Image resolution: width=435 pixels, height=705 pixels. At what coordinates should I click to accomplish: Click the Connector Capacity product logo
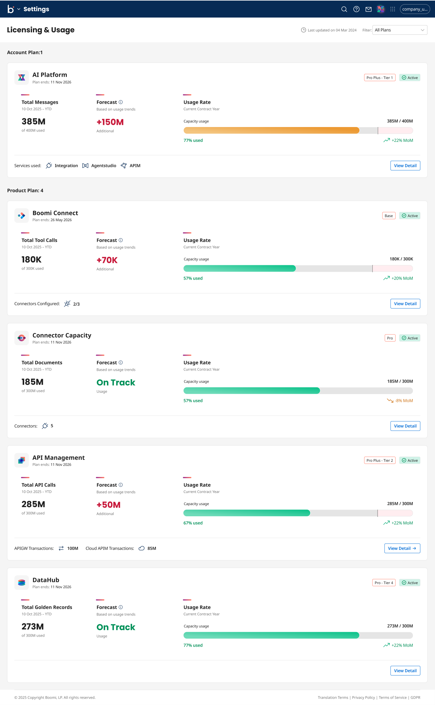click(x=21, y=338)
